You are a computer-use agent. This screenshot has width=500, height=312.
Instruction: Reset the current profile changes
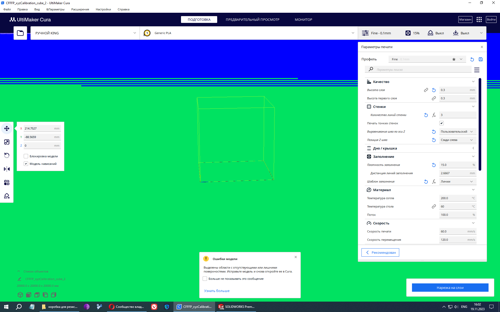coord(472,59)
